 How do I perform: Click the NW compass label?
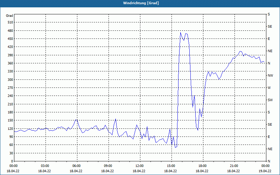270,76
